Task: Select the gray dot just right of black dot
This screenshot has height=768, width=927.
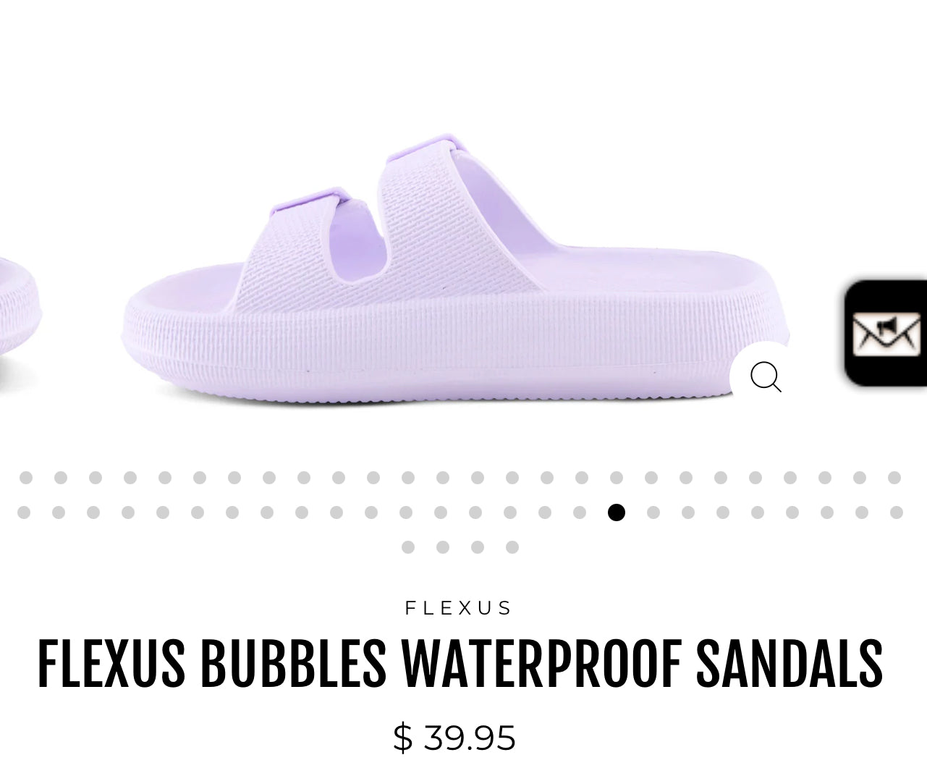Action: (x=653, y=512)
